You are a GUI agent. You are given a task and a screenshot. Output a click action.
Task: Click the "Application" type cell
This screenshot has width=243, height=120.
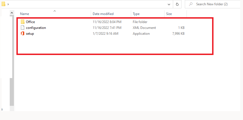point(141,34)
